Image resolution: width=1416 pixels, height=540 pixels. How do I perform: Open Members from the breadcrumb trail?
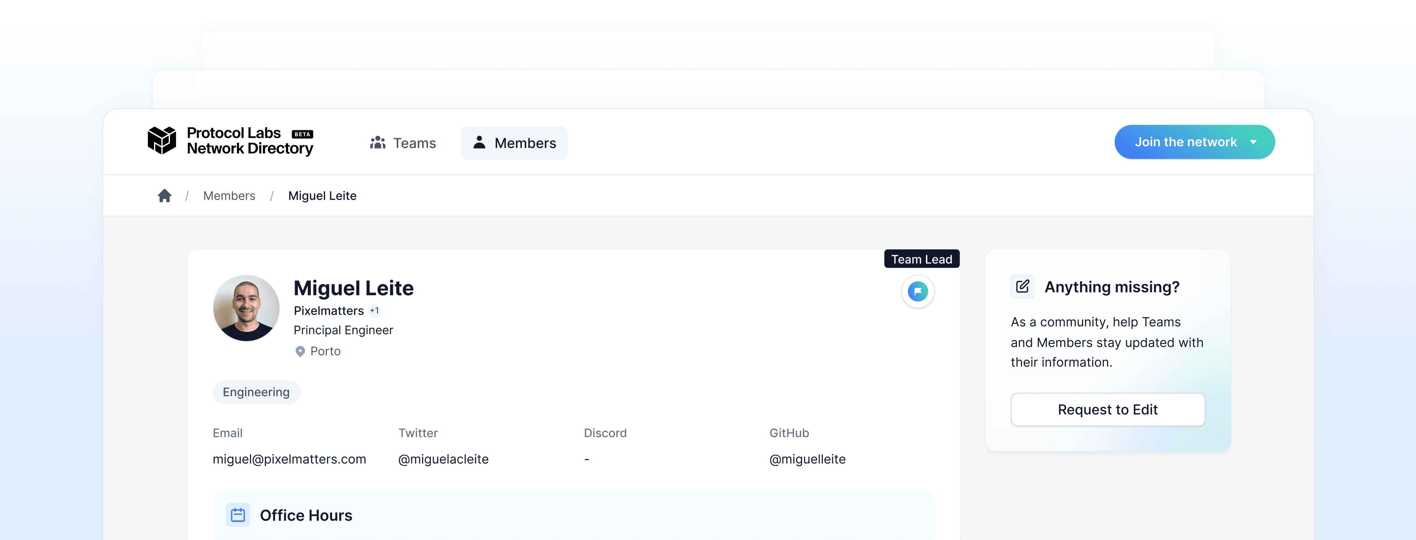pyautogui.click(x=229, y=195)
